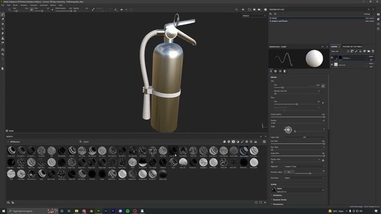Image resolution: width=381 pixels, height=214 pixels.
Task: Open the Base color channel dropdown in Layers
Action: point(337,51)
